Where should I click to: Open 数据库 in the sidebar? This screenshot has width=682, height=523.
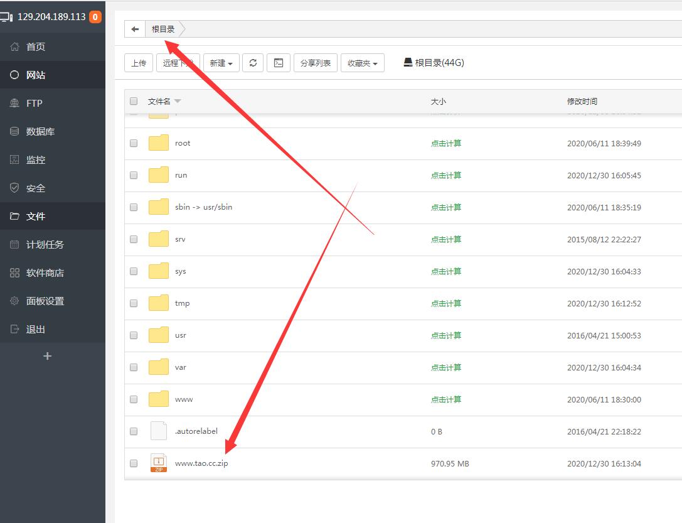tap(40, 131)
